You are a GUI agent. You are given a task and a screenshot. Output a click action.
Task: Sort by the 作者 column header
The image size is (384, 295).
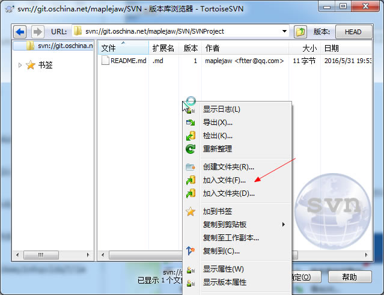(x=245, y=47)
